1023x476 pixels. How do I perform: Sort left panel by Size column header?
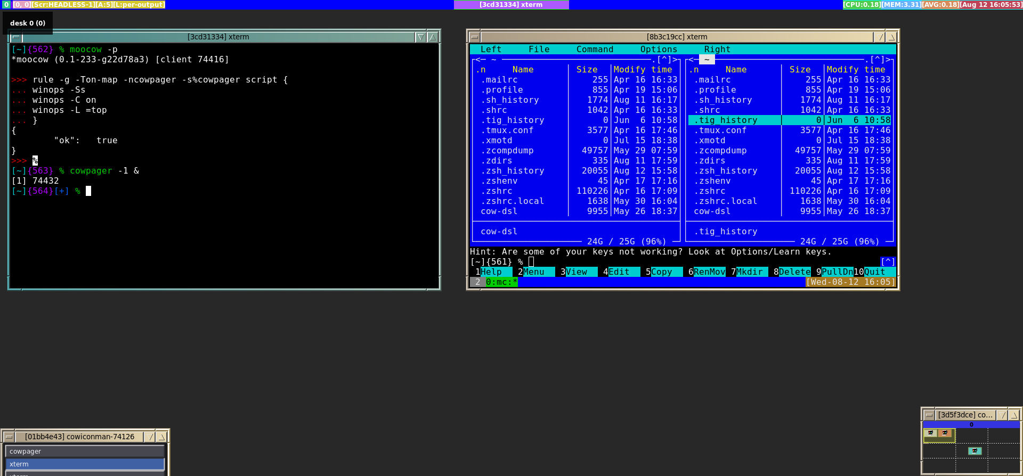tap(587, 70)
